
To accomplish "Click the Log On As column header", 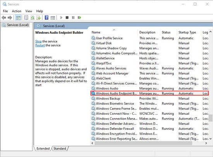I will [205, 32].
